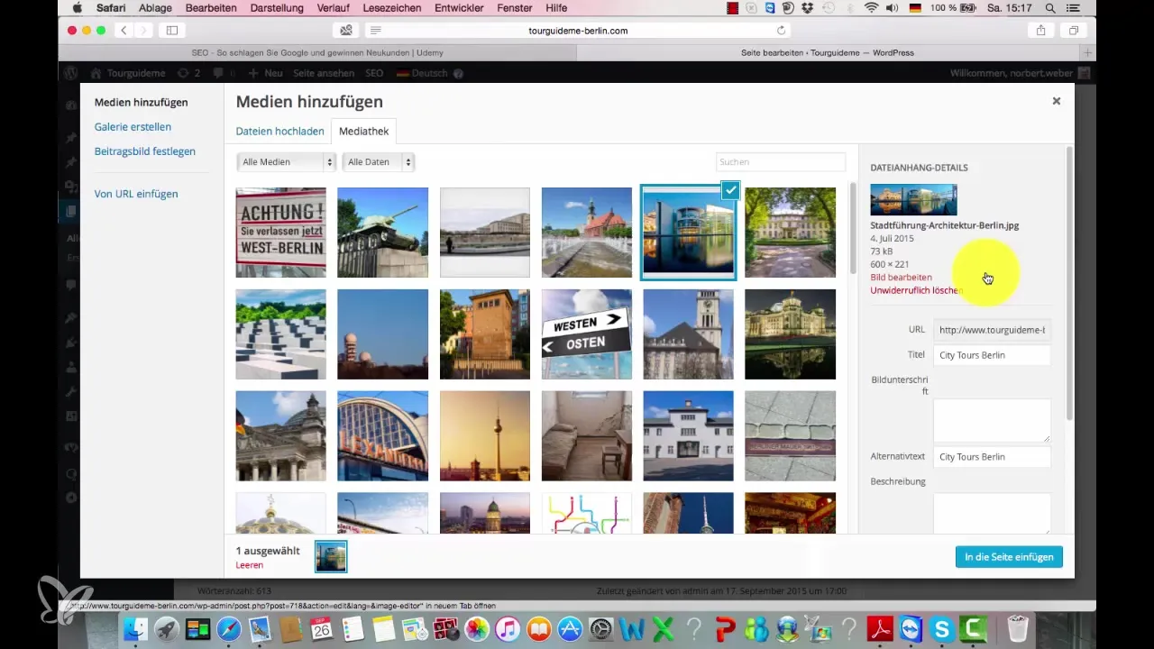Open App Store from the Dock
The height and width of the screenshot is (649, 1154).
click(570, 629)
